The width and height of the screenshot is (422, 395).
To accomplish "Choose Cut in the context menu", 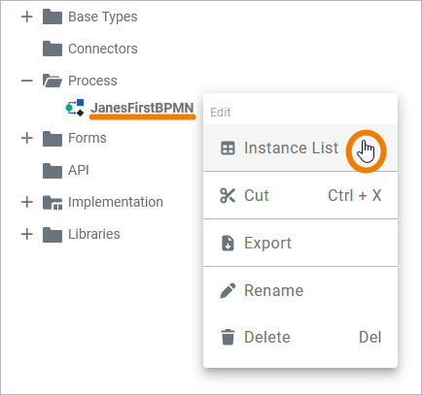I will [300, 195].
